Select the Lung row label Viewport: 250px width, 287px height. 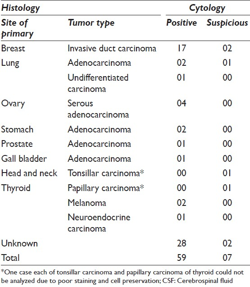pos(10,64)
